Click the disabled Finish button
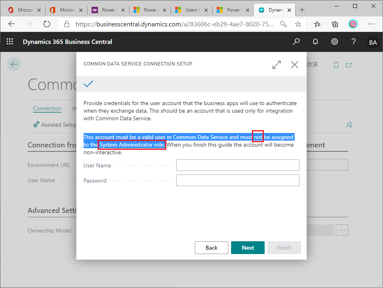This screenshot has height=288, width=383. click(284, 248)
